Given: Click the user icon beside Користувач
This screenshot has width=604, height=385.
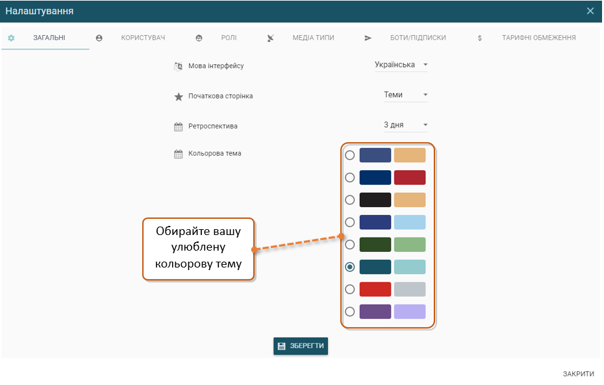Looking at the screenshot, I should 99,38.
